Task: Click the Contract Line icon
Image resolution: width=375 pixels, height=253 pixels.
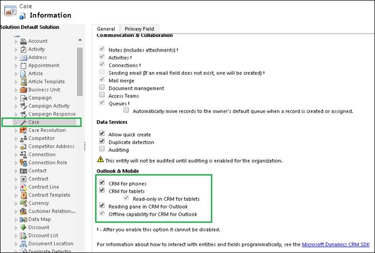Action: coord(23,187)
